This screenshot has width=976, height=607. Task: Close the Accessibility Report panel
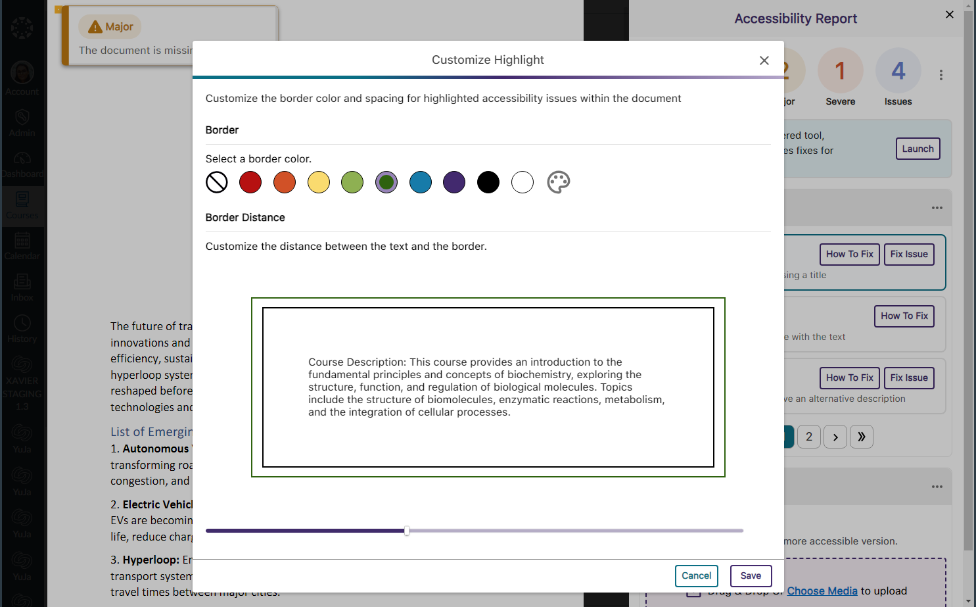coord(949,14)
